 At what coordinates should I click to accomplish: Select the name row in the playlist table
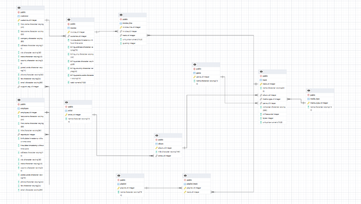tap(130, 194)
